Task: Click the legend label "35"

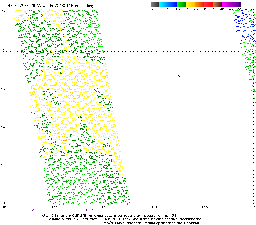Action: pyautogui.click(x=213, y=9)
